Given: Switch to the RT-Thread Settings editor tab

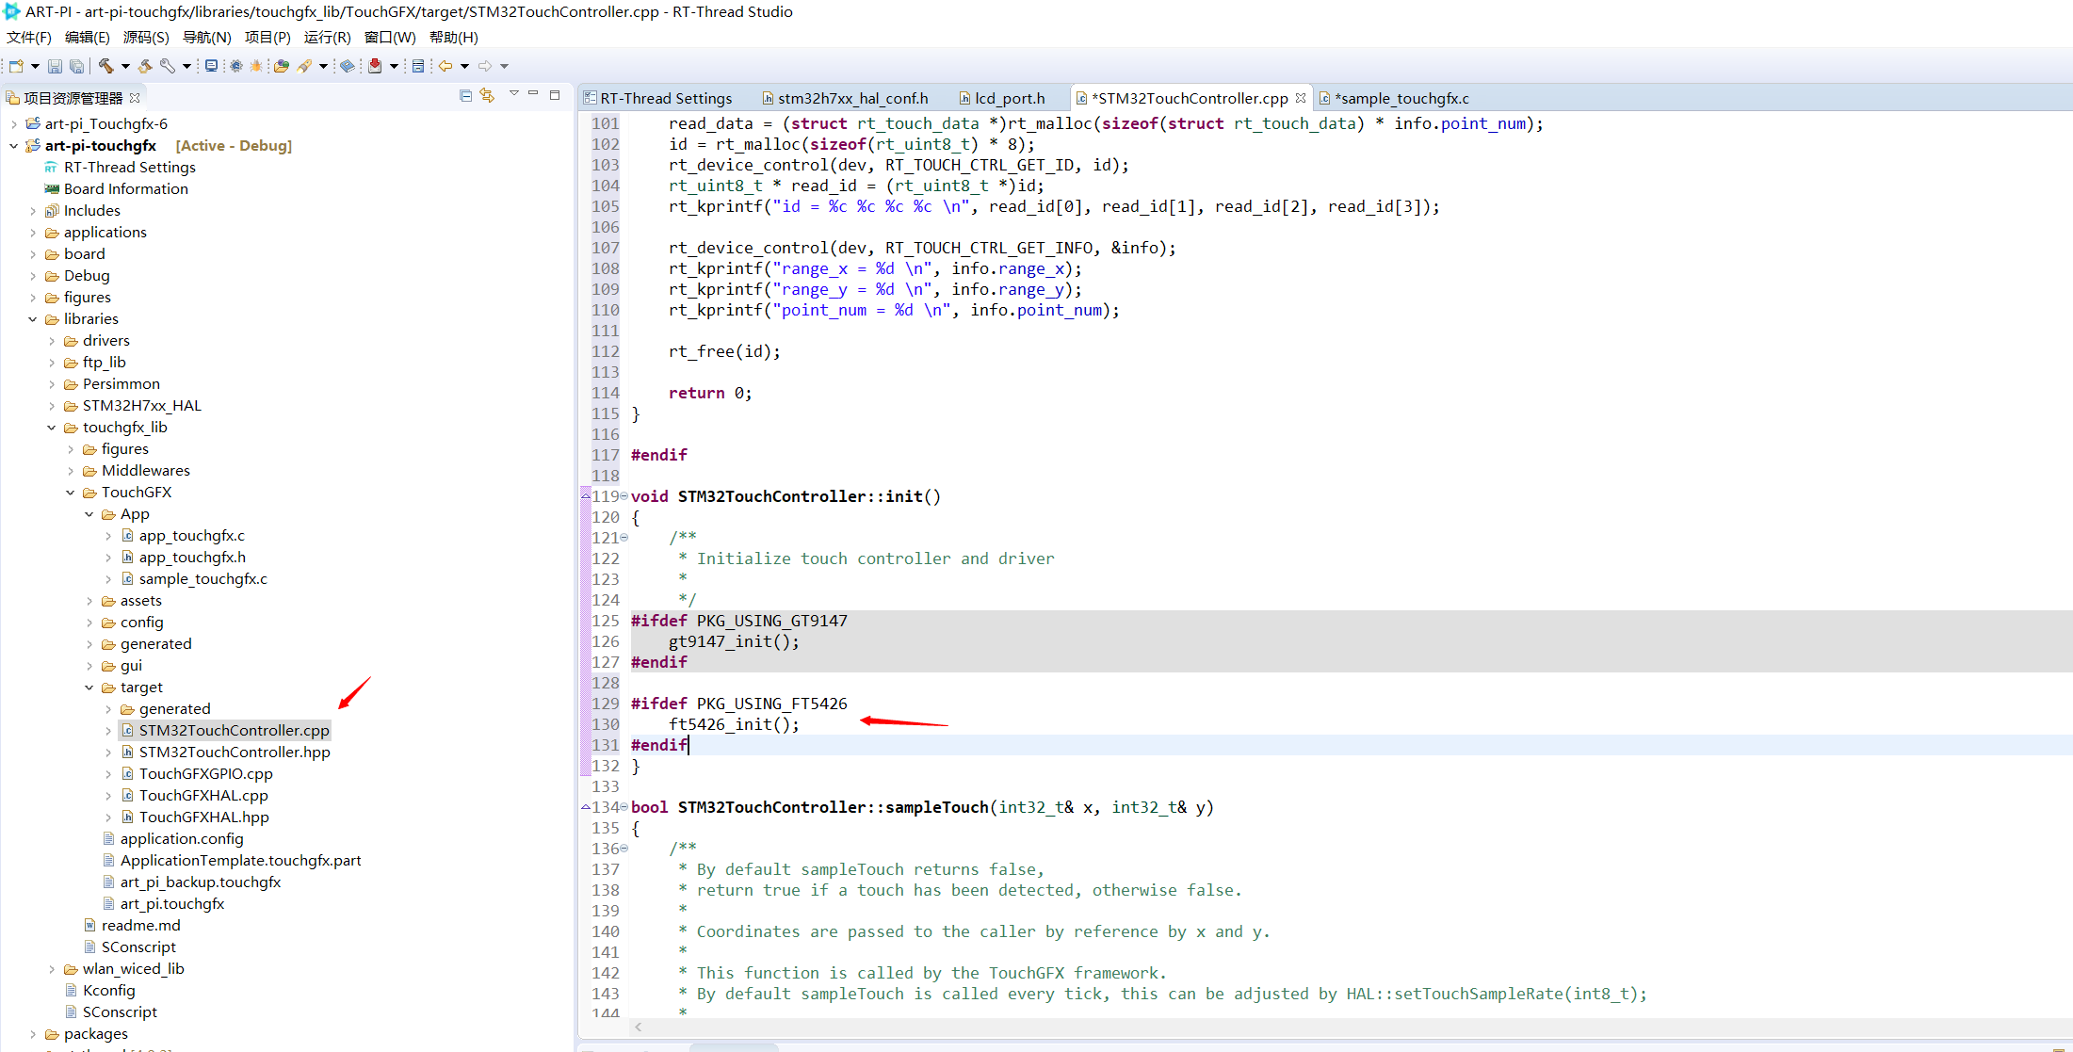Looking at the screenshot, I should click(658, 98).
